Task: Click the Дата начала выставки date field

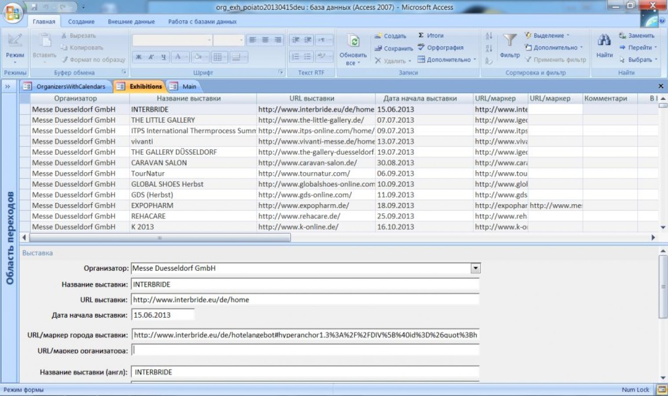Action: click(x=162, y=315)
